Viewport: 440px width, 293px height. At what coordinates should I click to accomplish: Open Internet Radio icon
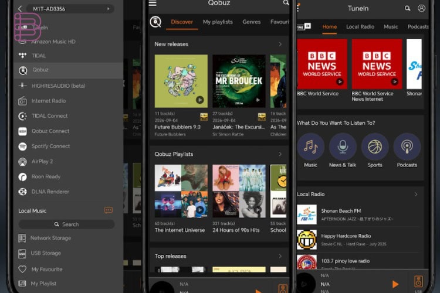[x=22, y=101]
